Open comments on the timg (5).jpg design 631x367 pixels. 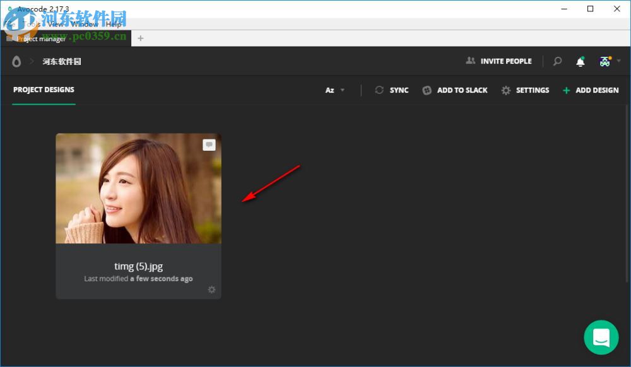(209, 144)
